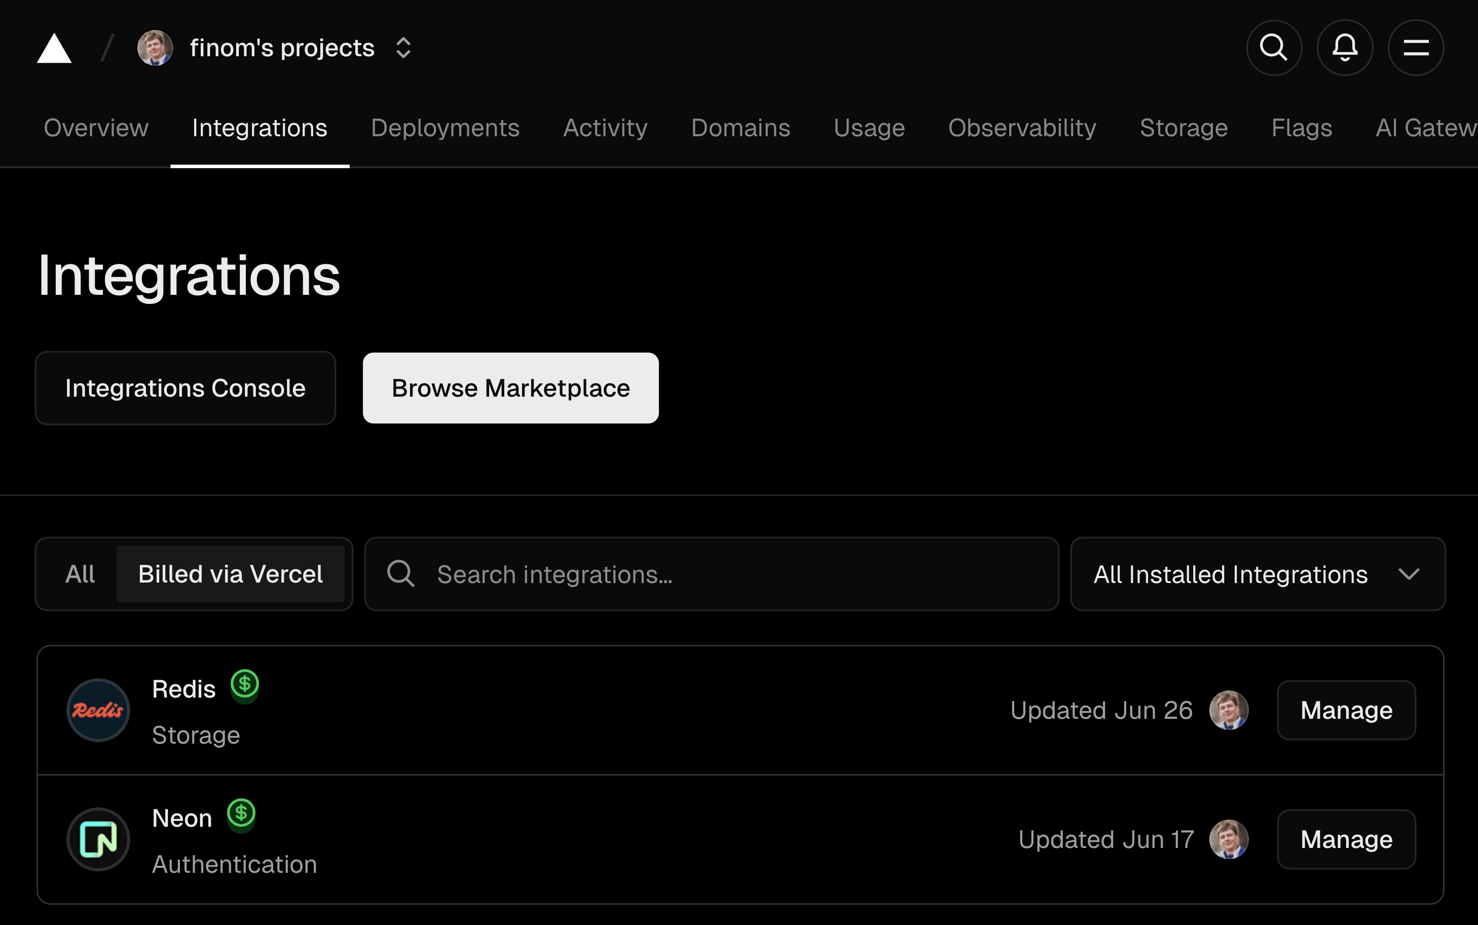This screenshot has width=1478, height=925.
Task: Open the hamburger menu top right
Action: coord(1416,47)
